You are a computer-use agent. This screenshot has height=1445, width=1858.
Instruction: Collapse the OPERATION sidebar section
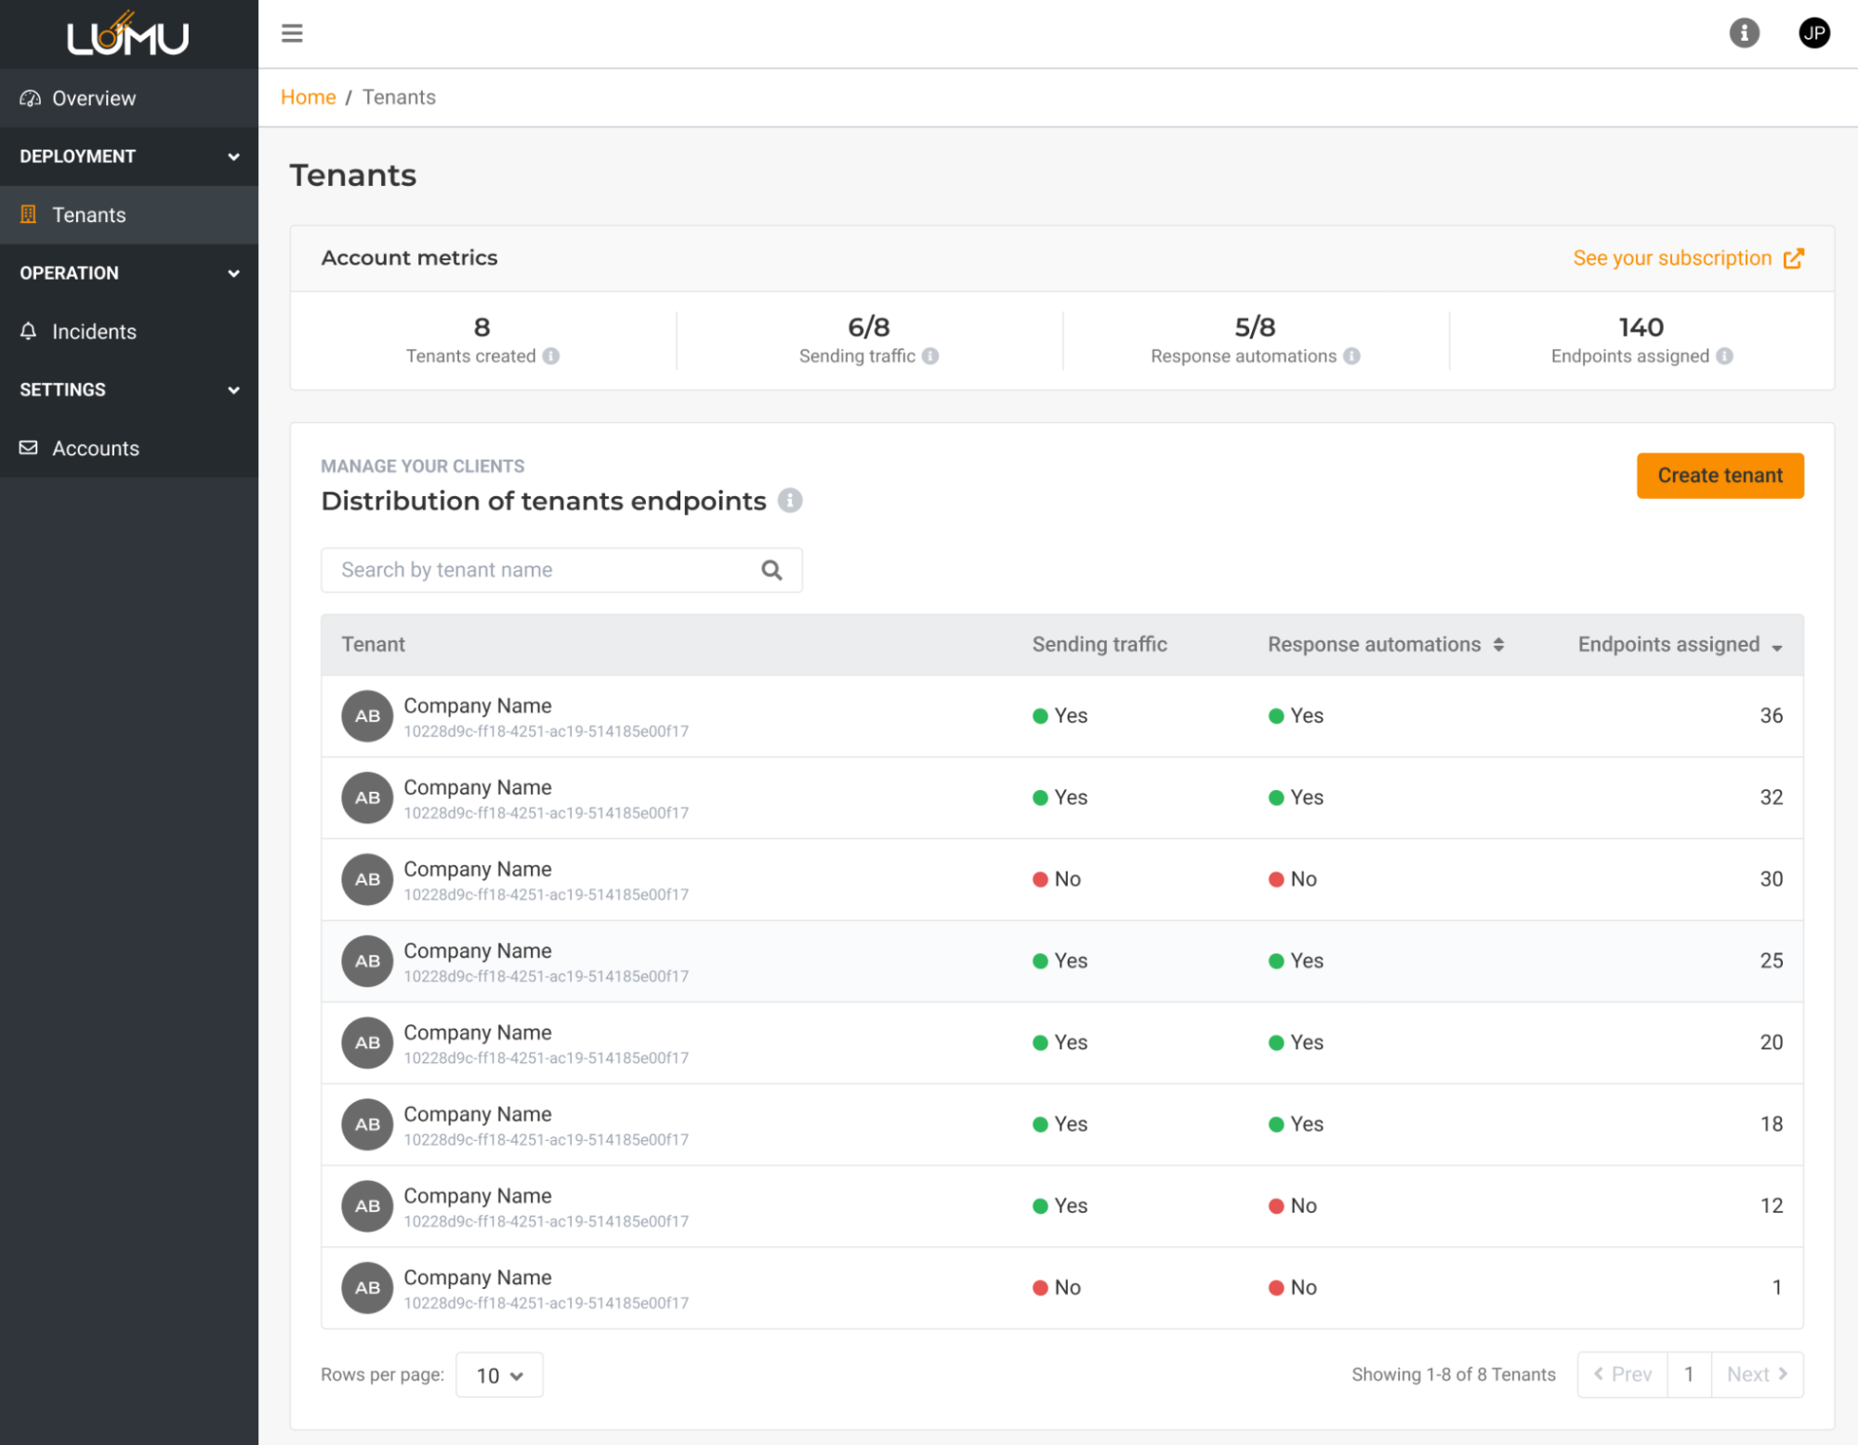coord(233,273)
